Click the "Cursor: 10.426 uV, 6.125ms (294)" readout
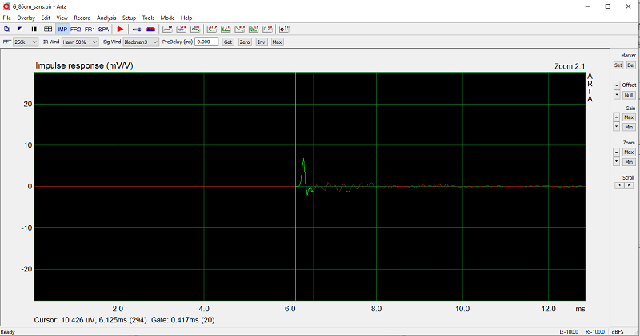Screen dimensions: 640x336 tap(90, 320)
